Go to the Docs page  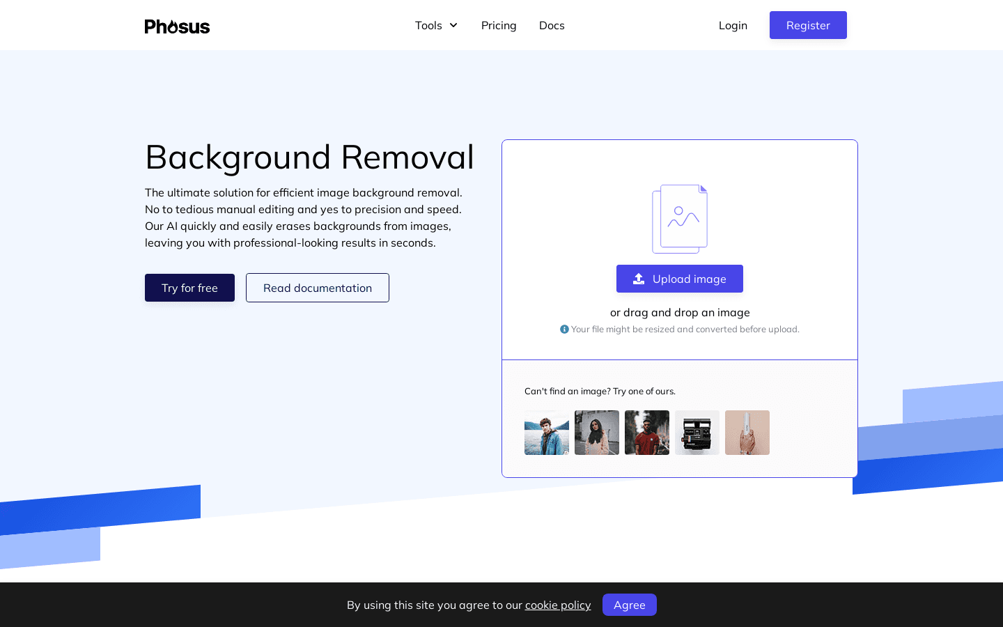tap(552, 25)
